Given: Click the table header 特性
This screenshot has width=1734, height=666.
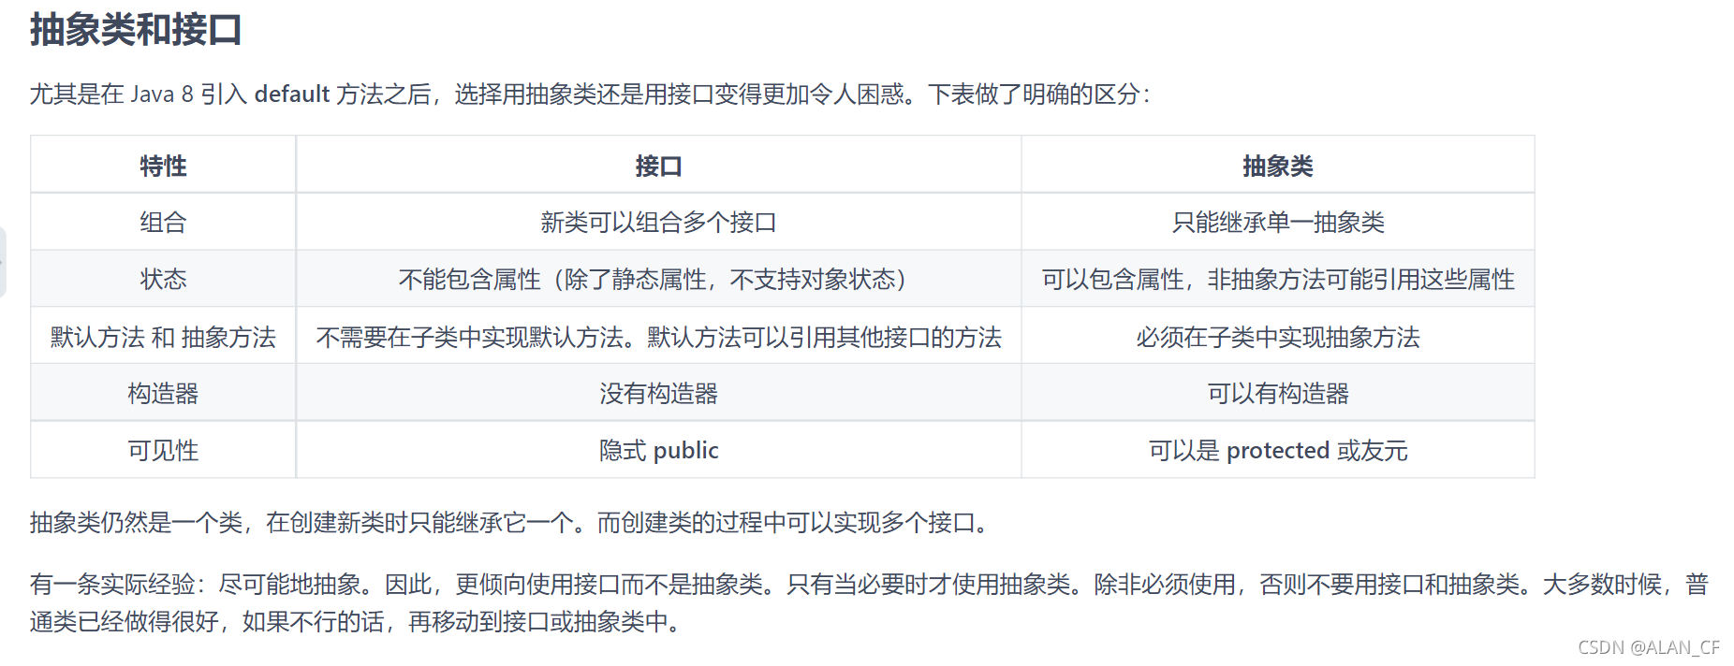Looking at the screenshot, I should 163,166.
